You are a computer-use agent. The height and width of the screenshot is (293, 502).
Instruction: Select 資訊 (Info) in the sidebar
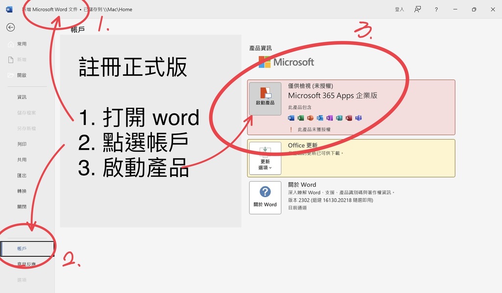pyautogui.click(x=22, y=97)
